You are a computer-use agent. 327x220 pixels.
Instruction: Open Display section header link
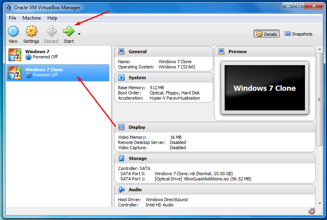(137, 127)
